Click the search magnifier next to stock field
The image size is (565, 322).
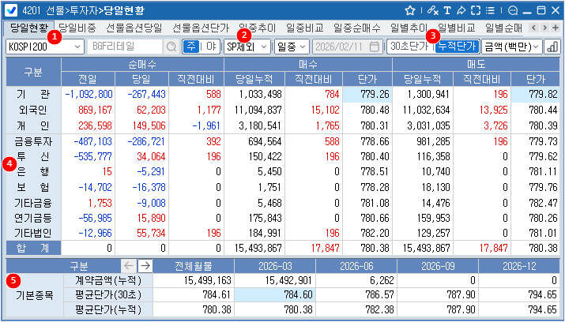(171, 47)
